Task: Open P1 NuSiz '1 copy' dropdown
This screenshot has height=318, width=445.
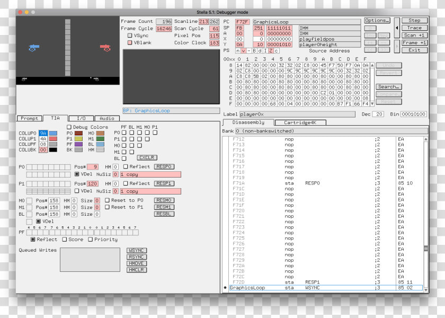Action: pyautogui.click(x=150, y=191)
